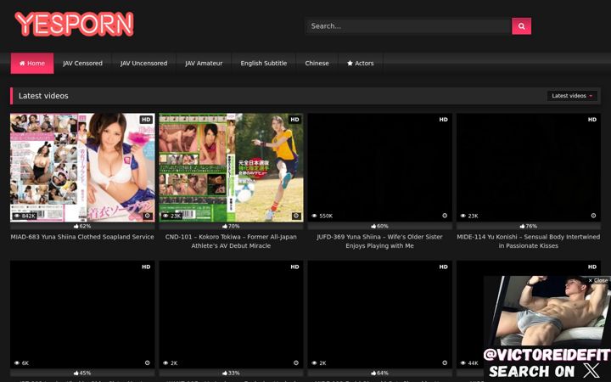Click the HD badge on the MIAD-683 thumbnail
Screen dimensions: 611x382
146,120
